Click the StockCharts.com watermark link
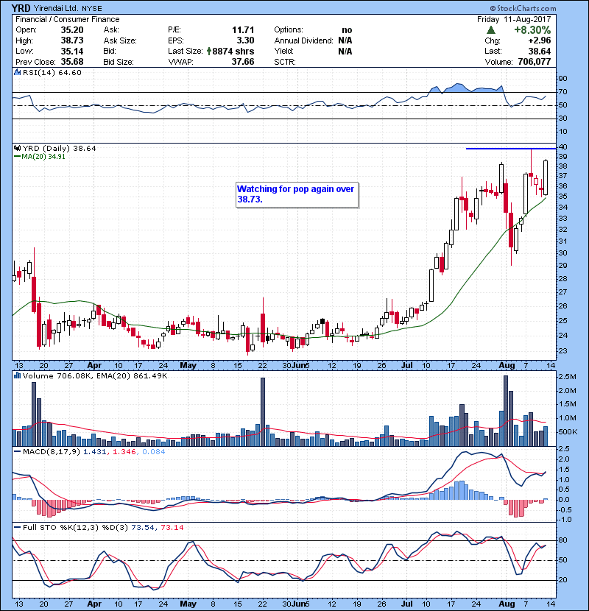589x611 pixels. pyautogui.click(x=523, y=8)
